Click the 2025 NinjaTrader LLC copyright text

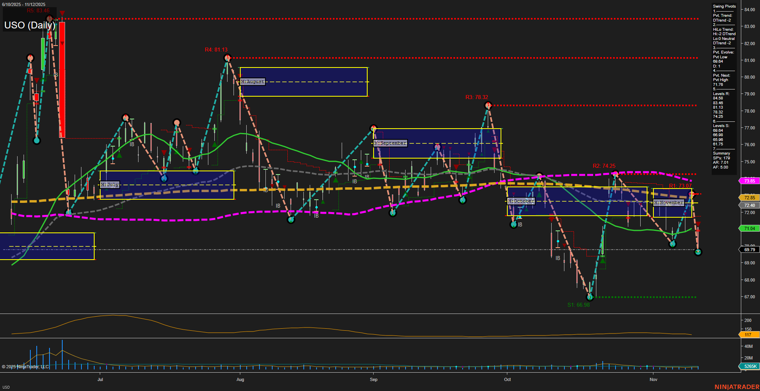point(26,366)
